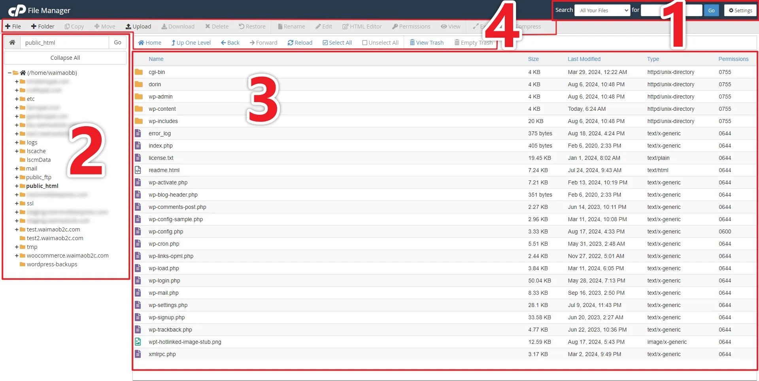Click the Move file icon
759x381 pixels.
(104, 26)
